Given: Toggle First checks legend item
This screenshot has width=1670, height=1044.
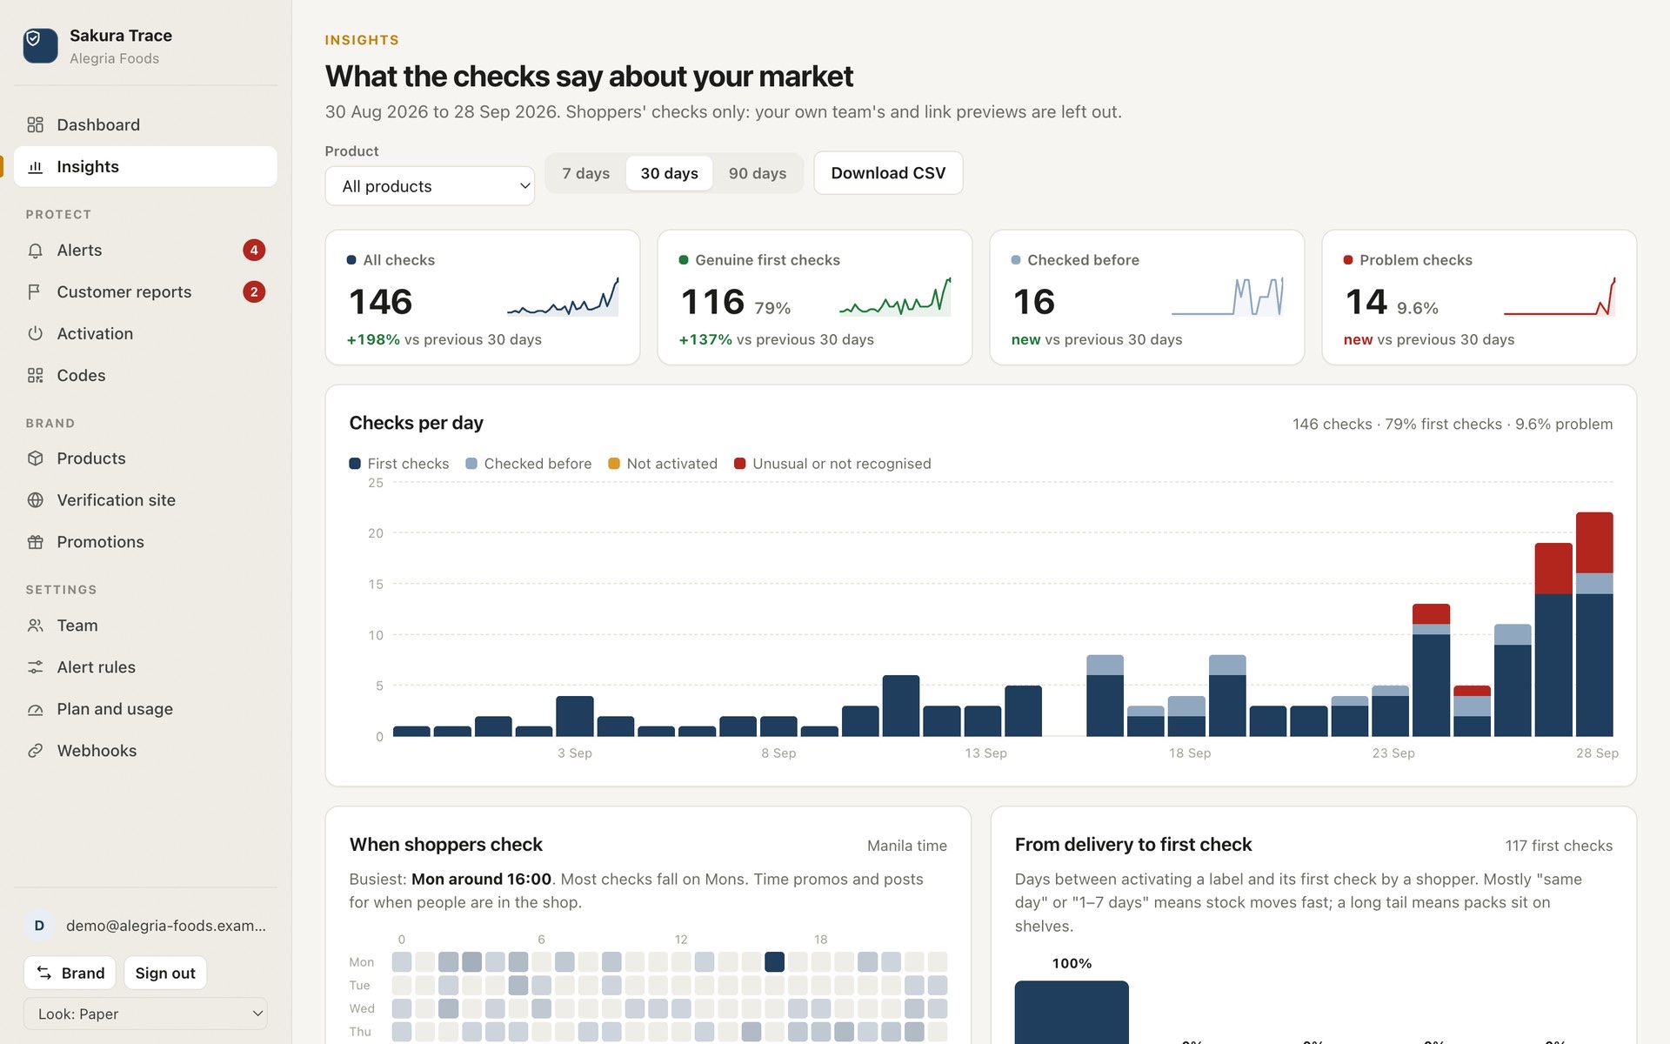Looking at the screenshot, I should (x=399, y=464).
